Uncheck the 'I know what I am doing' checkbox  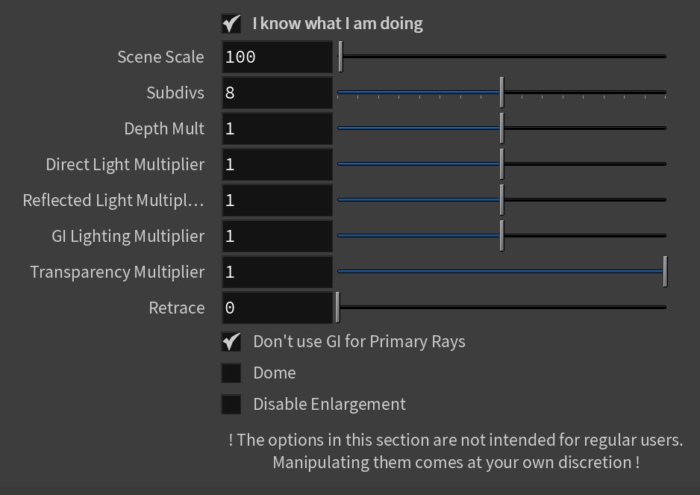[231, 24]
